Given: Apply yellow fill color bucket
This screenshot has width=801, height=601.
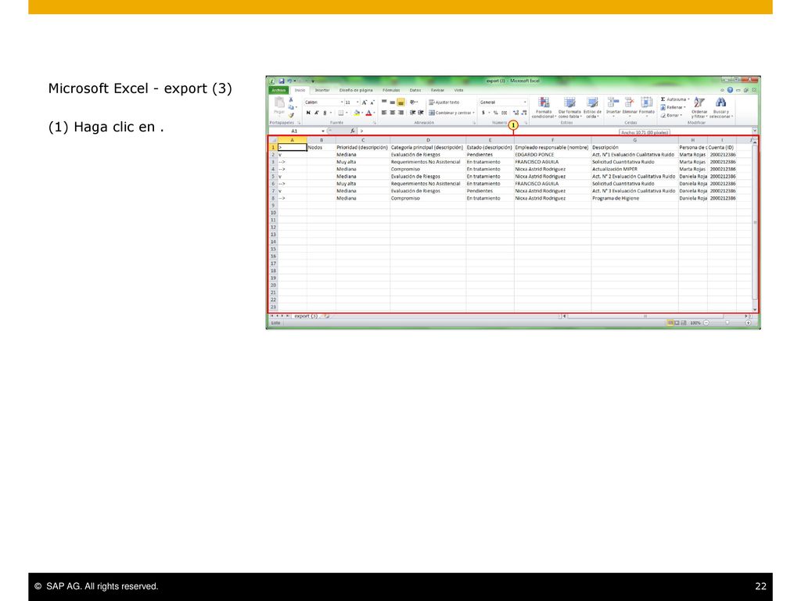Looking at the screenshot, I should [x=357, y=113].
